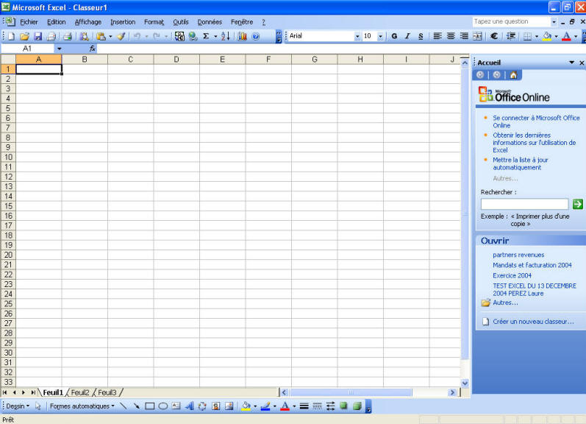Click the Select Objects pointer icon

click(x=37, y=406)
